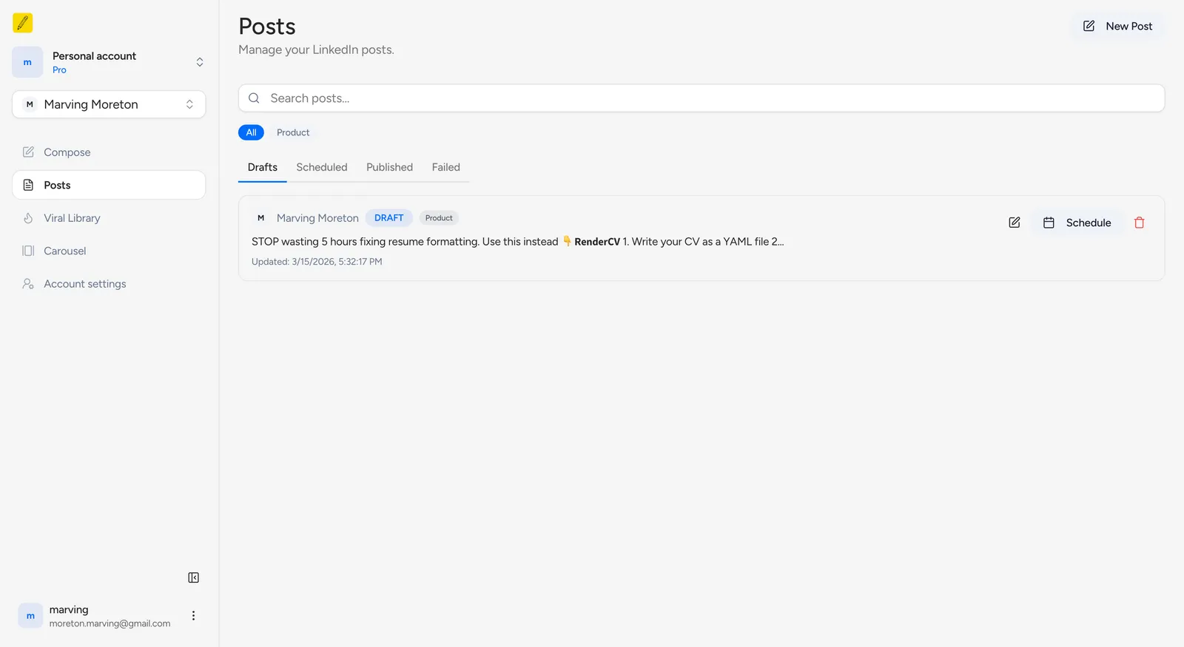Screen dimensions: 1184x647
Task: Open Compose in the sidebar
Action: tap(67, 152)
